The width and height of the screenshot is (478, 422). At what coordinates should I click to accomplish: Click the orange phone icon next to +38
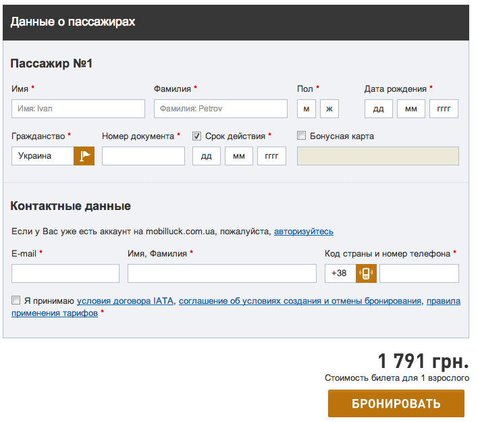pyautogui.click(x=366, y=273)
